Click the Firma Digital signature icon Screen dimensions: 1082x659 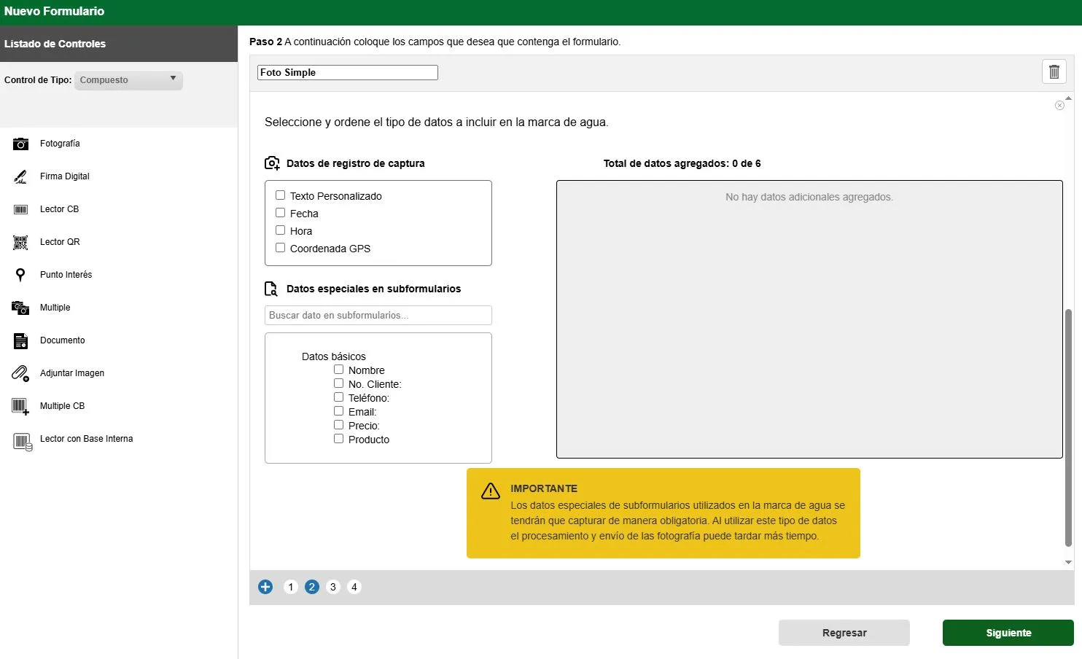point(20,176)
